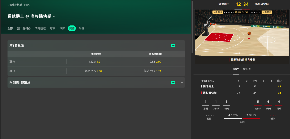Switch to the 球隊 tab

coord(62,28)
